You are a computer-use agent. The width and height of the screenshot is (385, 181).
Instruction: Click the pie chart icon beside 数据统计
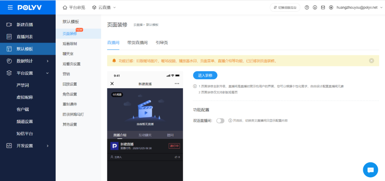coord(9,61)
